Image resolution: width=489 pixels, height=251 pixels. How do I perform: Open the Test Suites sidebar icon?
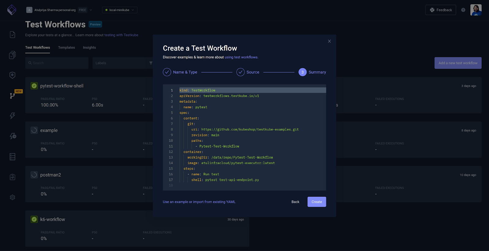point(13,55)
